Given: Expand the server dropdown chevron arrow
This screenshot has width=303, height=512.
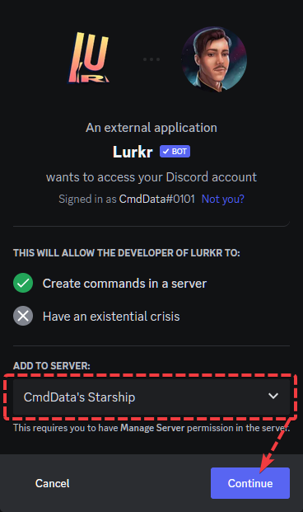Looking at the screenshot, I should pos(273,396).
